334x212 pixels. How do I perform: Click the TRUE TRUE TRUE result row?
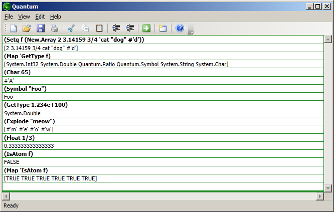coord(163,178)
